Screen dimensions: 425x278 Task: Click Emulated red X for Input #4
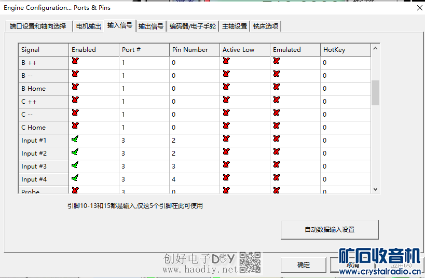pyautogui.click(x=277, y=178)
